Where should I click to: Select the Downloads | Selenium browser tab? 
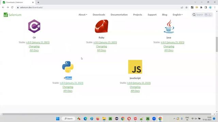pos(18,2)
